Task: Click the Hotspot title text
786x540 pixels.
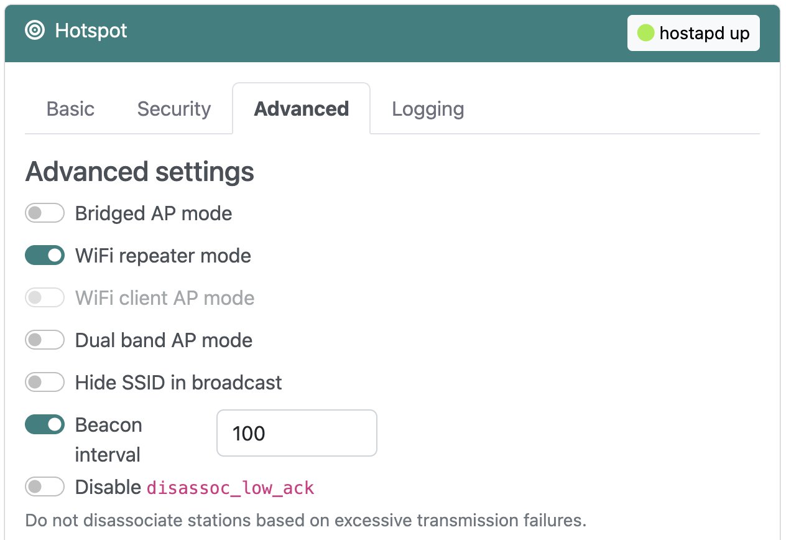Action: tap(91, 30)
